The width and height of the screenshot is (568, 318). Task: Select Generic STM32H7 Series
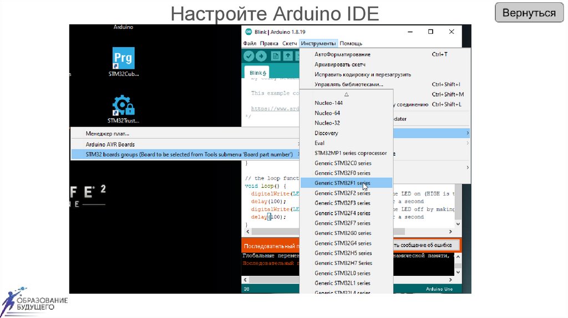click(346, 263)
